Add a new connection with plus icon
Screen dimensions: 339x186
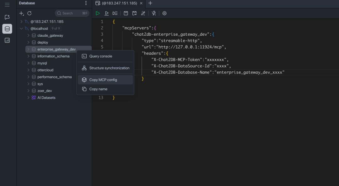(21, 13)
